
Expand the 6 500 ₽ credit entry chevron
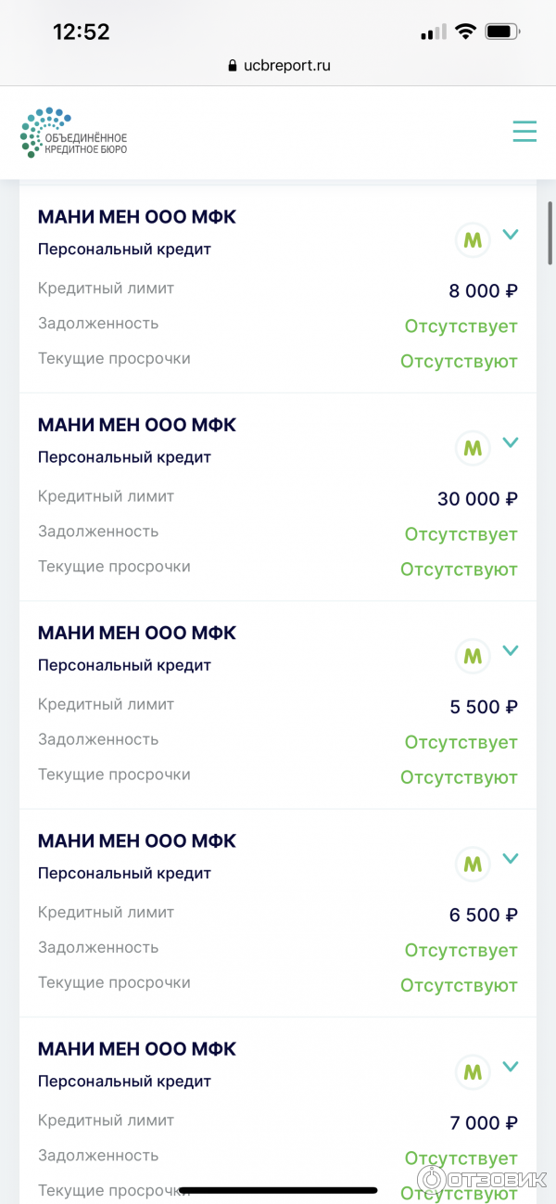coord(511,858)
